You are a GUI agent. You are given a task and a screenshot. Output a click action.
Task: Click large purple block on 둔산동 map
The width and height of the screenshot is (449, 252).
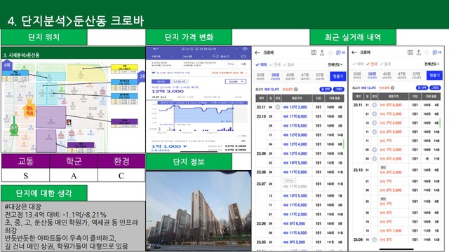pyautogui.click(x=51, y=117)
